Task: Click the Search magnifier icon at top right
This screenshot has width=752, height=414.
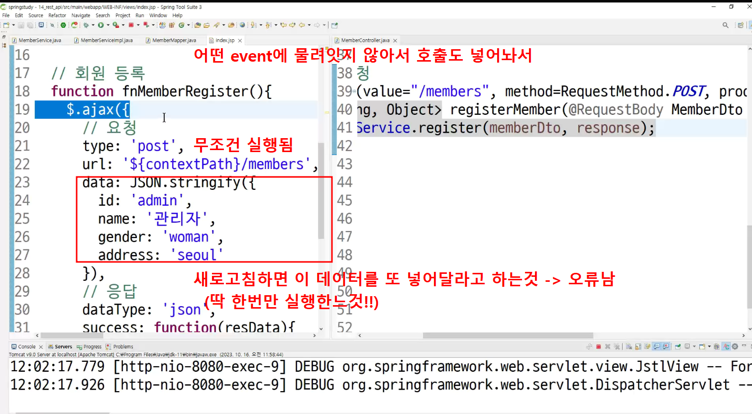Action: [725, 25]
